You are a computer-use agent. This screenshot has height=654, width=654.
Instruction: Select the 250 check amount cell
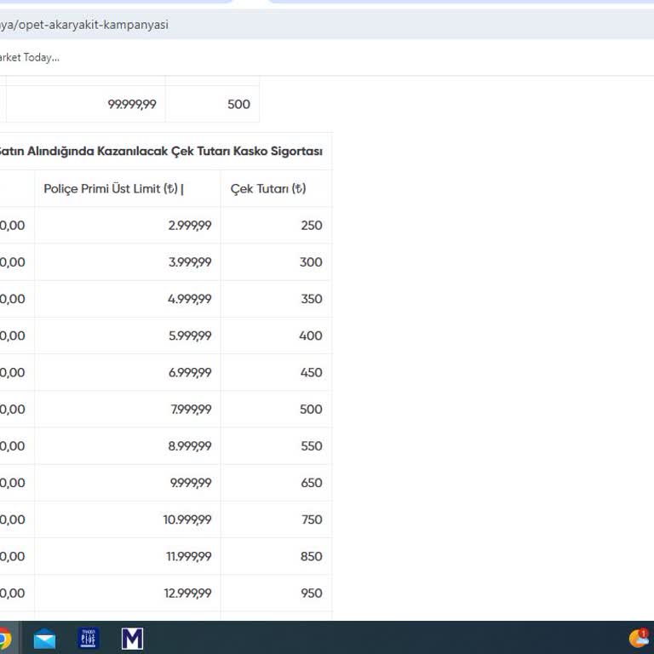pyautogui.click(x=311, y=226)
